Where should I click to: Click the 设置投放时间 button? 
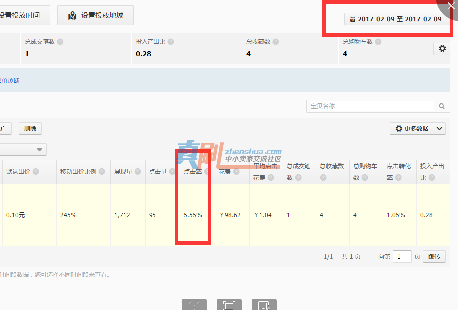(x=24, y=15)
